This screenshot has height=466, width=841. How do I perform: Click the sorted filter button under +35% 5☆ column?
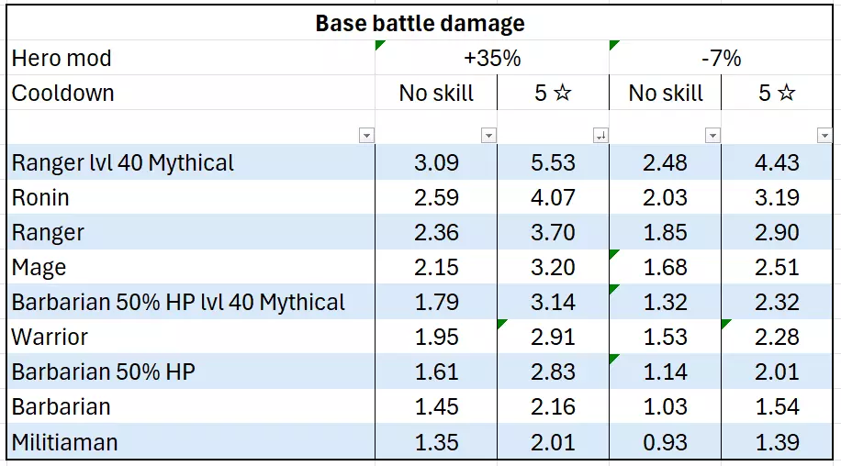click(x=600, y=136)
